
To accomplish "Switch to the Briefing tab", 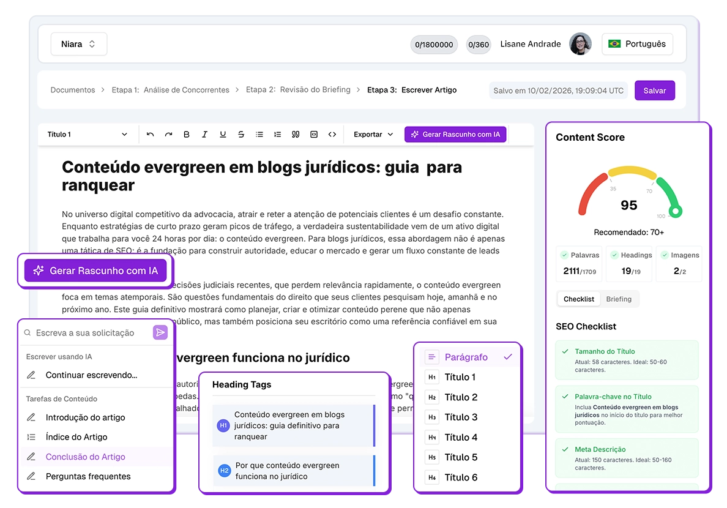I will click(x=619, y=299).
